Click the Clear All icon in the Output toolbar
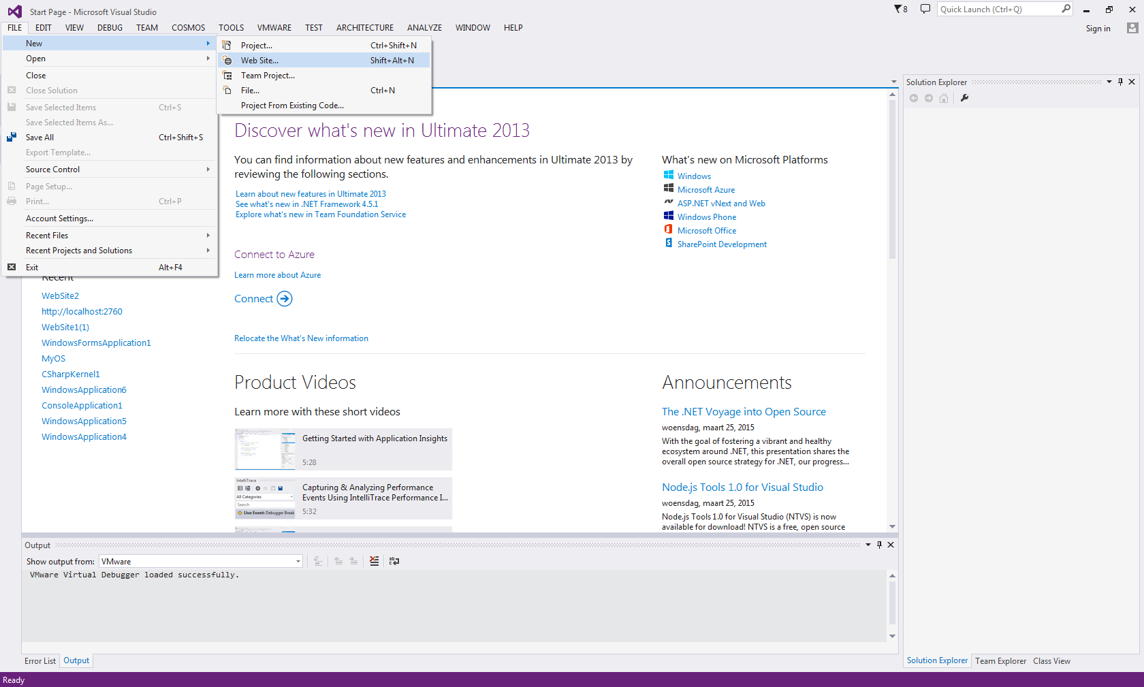This screenshot has height=687, width=1144. pyautogui.click(x=374, y=561)
